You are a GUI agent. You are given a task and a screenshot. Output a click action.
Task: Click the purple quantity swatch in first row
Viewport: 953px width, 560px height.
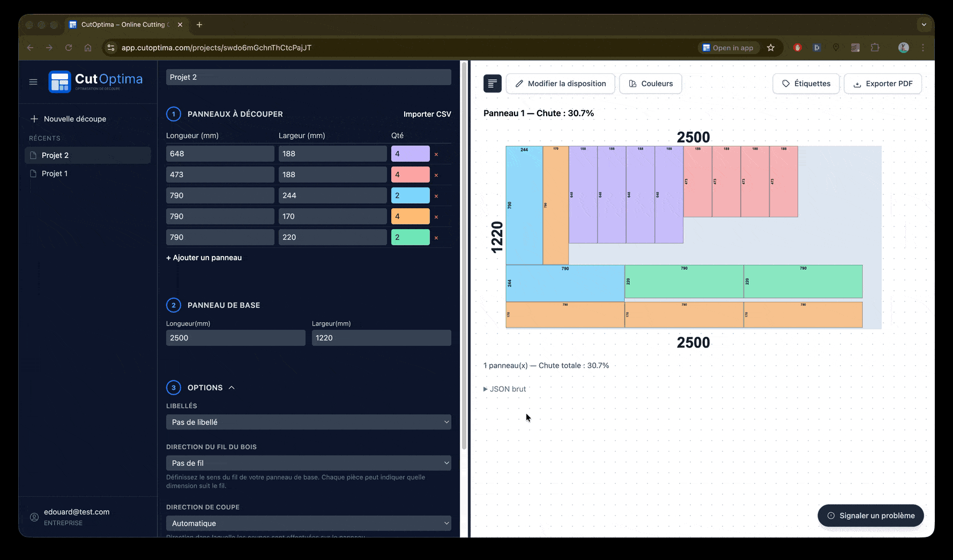[x=410, y=154]
